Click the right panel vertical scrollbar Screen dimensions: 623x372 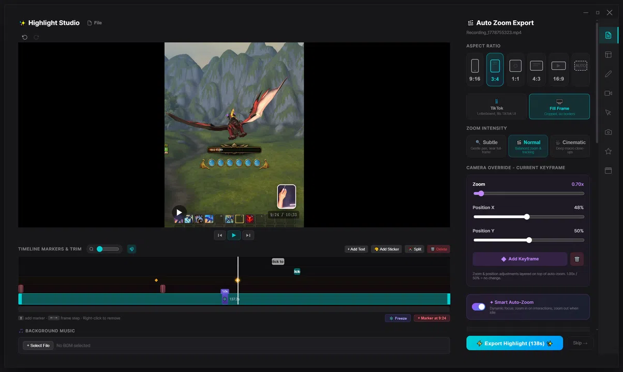coord(597,83)
